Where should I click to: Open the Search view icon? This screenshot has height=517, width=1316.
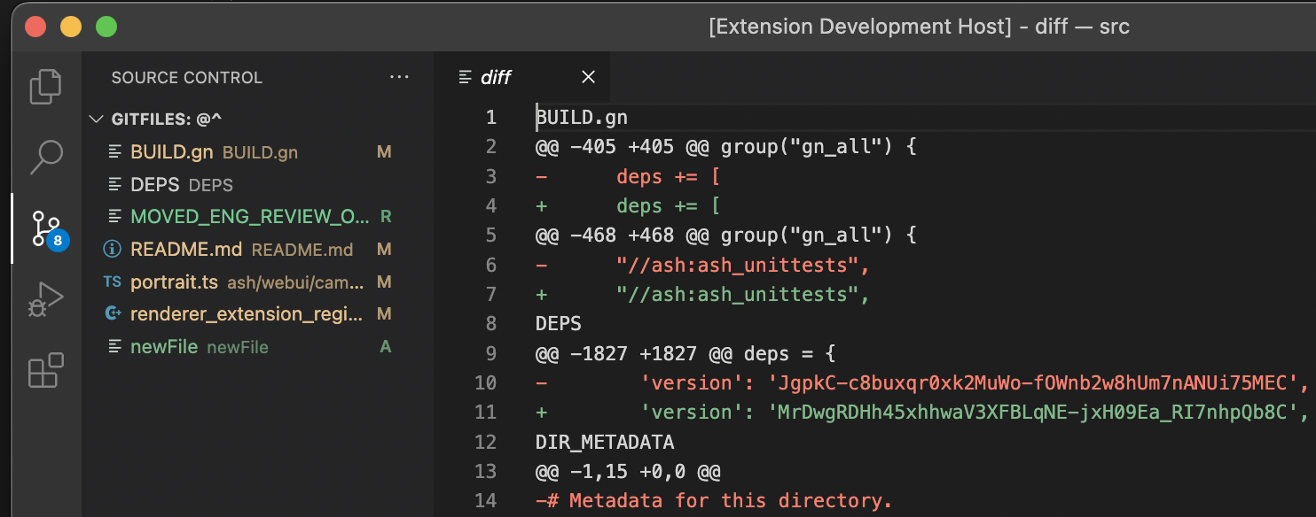coord(45,157)
